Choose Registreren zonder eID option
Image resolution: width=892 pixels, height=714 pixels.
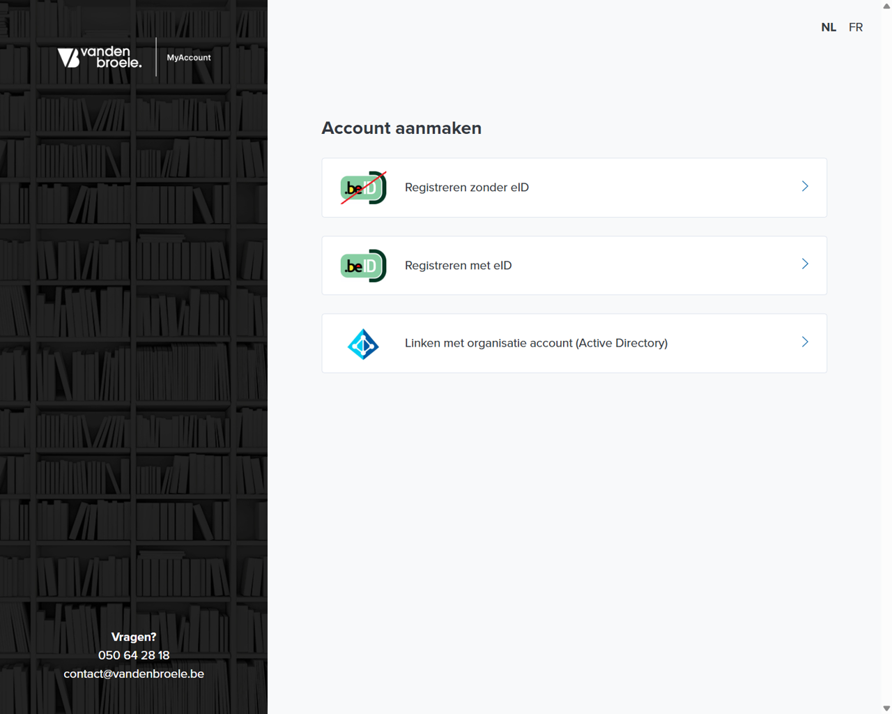tap(574, 188)
